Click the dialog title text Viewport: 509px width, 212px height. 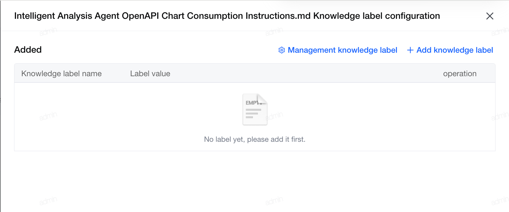(227, 16)
